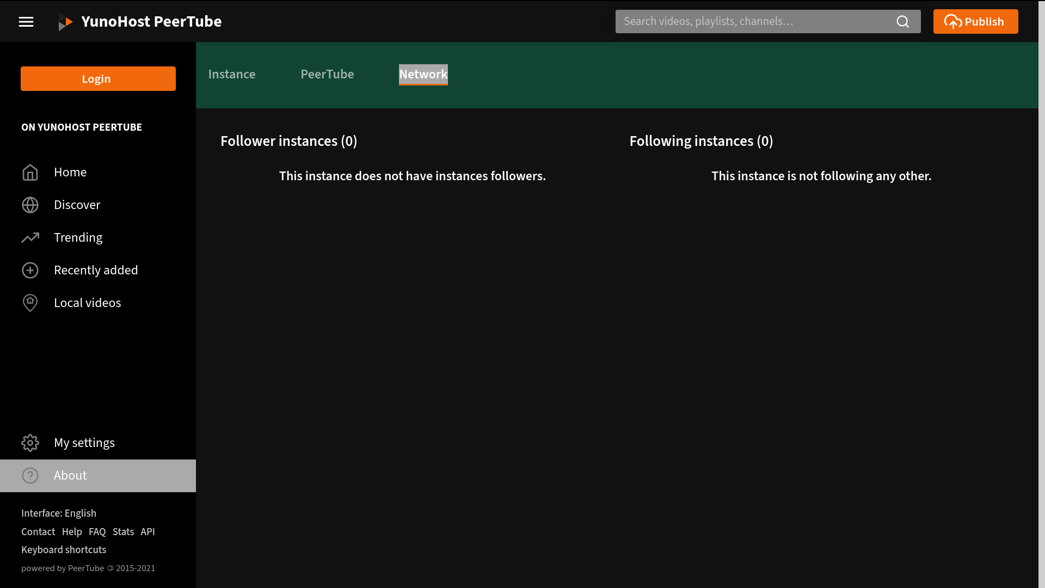This screenshot has height=588, width=1045.
Task: Click the About question mark icon
Action: coord(30,476)
